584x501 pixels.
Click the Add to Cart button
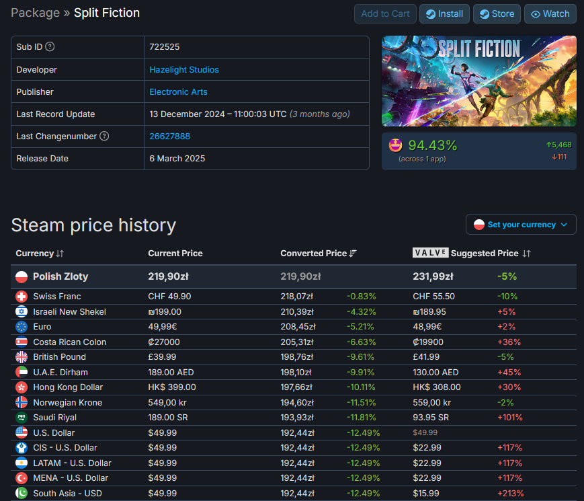click(385, 14)
